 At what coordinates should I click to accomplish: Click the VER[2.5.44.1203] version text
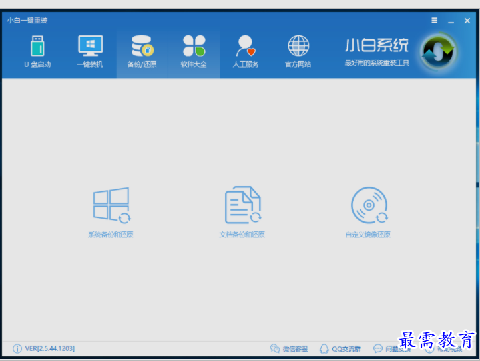tap(49, 348)
